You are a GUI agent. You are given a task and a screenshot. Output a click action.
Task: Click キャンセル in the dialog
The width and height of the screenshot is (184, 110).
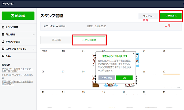[107, 78]
